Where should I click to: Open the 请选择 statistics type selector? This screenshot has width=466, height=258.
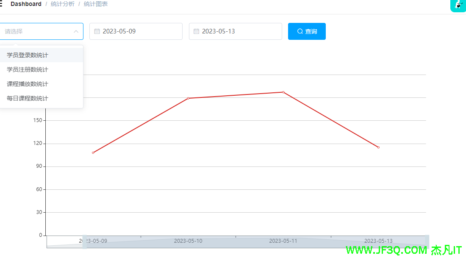coord(38,31)
